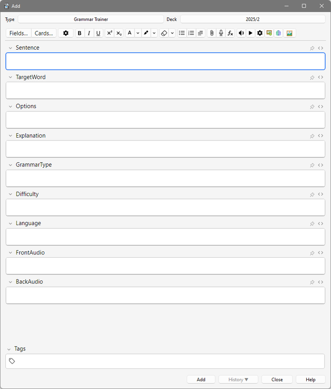The image size is (331, 389).
Task: Click the play triangle icon in toolbar
Action: [x=250, y=33]
